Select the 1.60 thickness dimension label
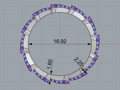Screen dimensions: 120x90 click(50, 64)
